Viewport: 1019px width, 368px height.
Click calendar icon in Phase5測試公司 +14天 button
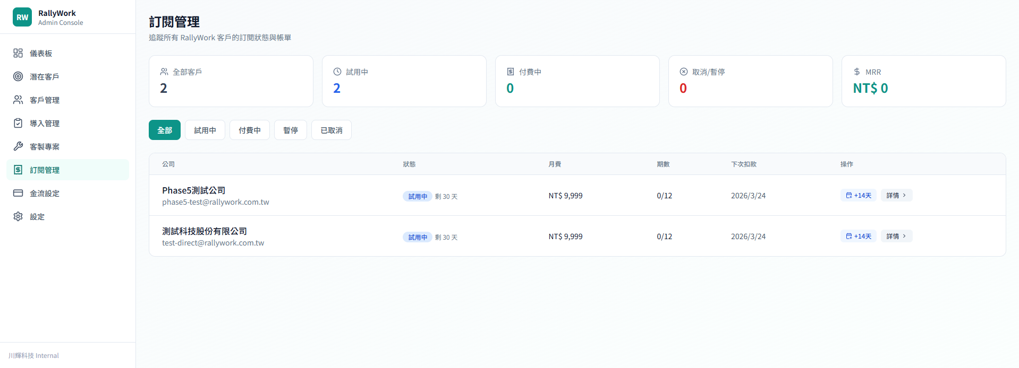tap(849, 195)
